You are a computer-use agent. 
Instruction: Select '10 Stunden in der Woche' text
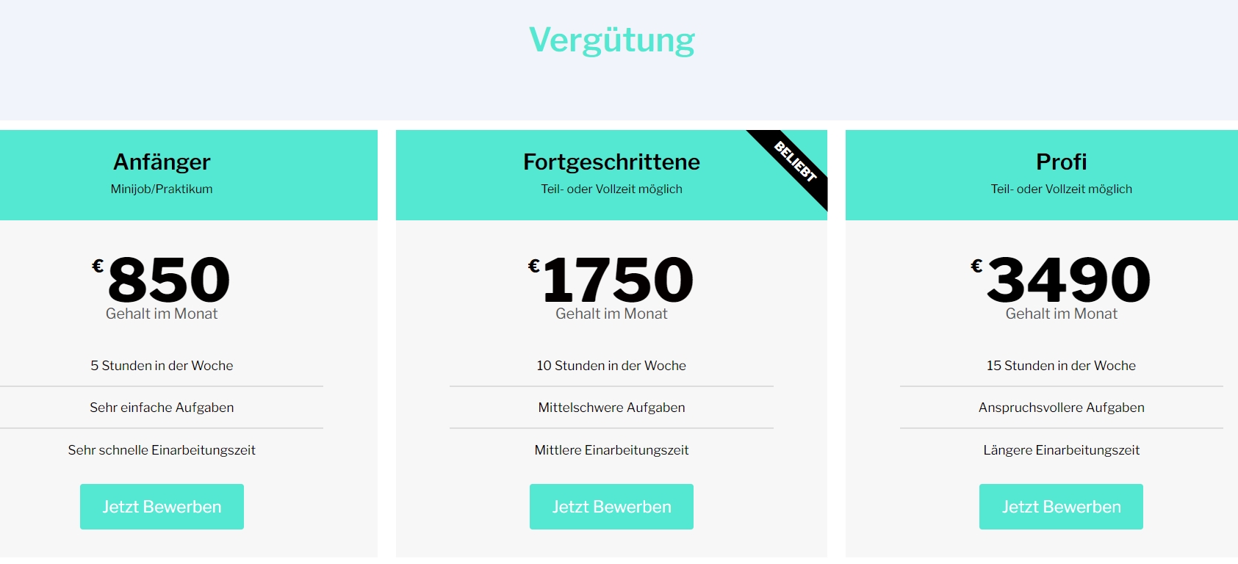(611, 366)
